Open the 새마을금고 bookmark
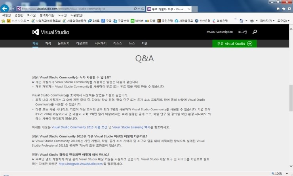The height and width of the screenshot is (176, 293). tap(184, 21)
